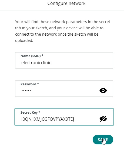Screen dimensions: 124x146
Task: Focus the Name (SSID) input field
Action: (x=64, y=60)
